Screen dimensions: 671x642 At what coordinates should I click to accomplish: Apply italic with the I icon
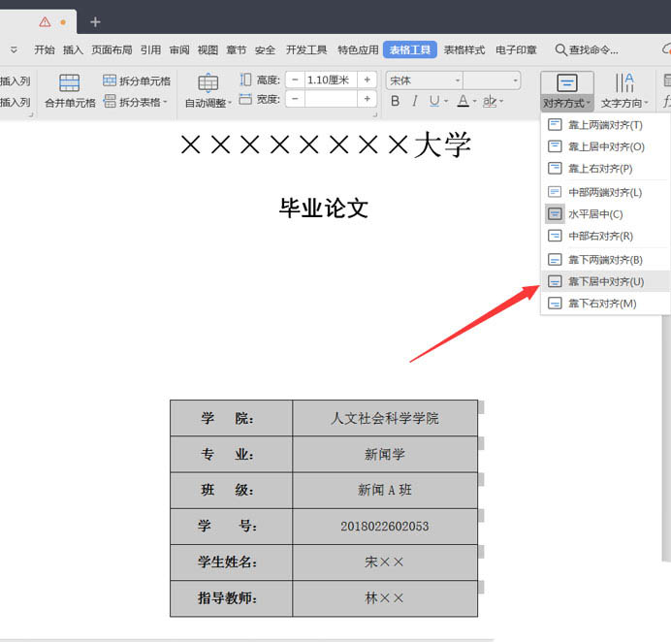point(415,101)
